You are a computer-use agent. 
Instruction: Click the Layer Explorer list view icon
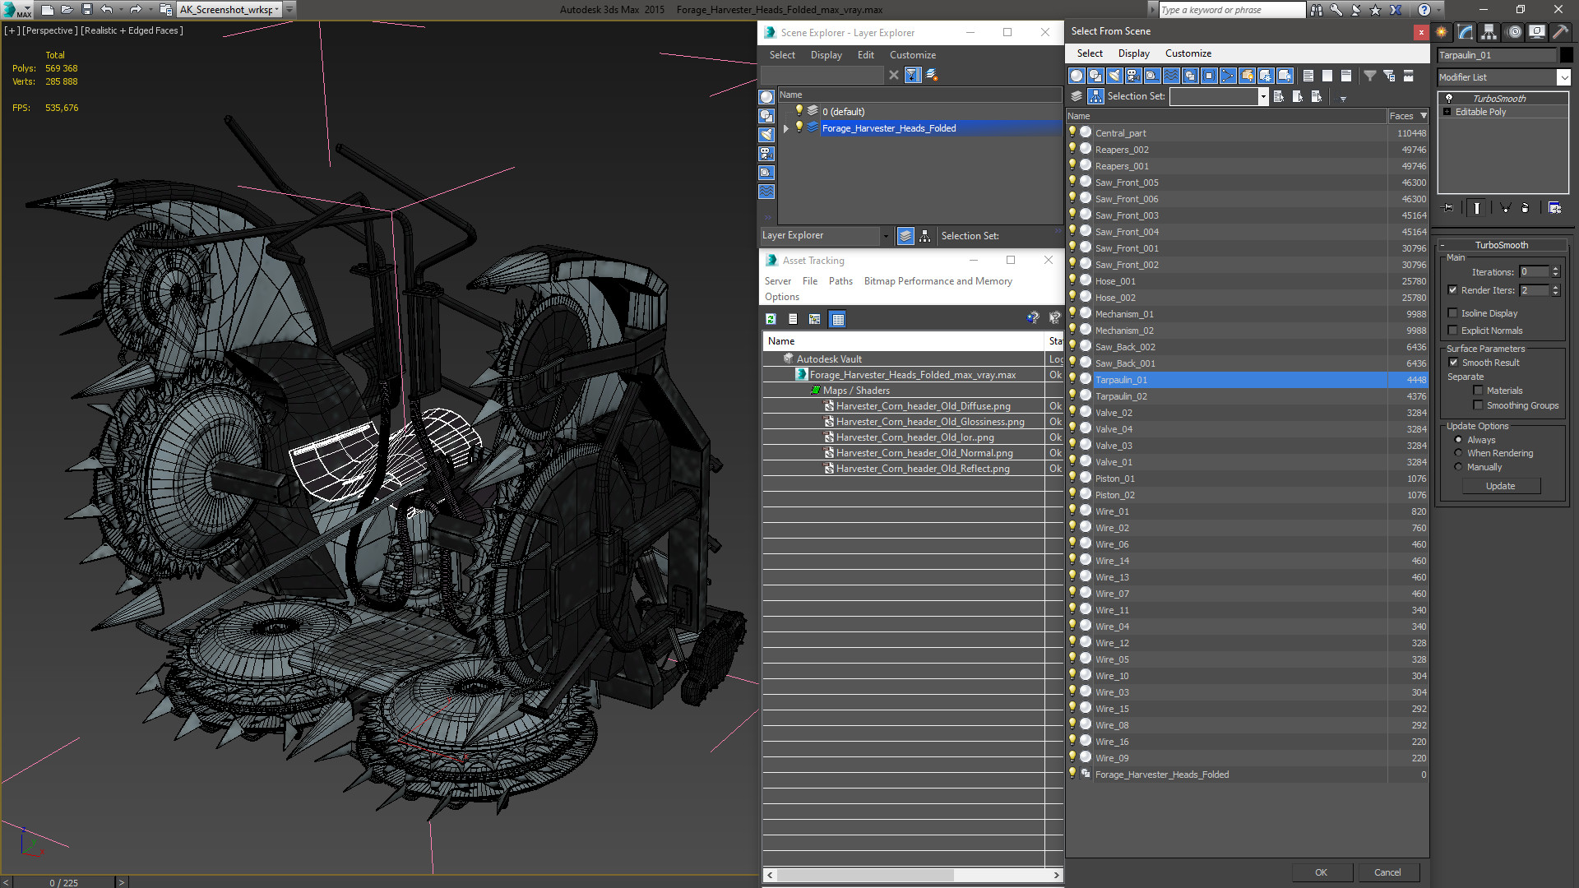click(x=905, y=235)
